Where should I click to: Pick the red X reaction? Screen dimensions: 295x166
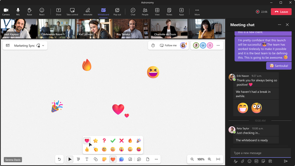pos(122,141)
